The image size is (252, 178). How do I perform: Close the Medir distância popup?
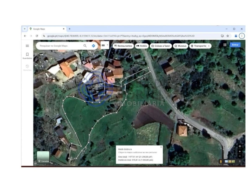[161, 147]
